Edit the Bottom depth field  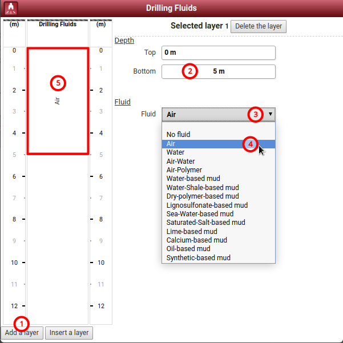(x=218, y=72)
